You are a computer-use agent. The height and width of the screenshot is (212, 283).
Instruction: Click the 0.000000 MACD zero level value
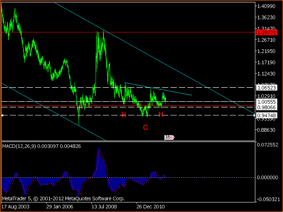click(x=267, y=178)
